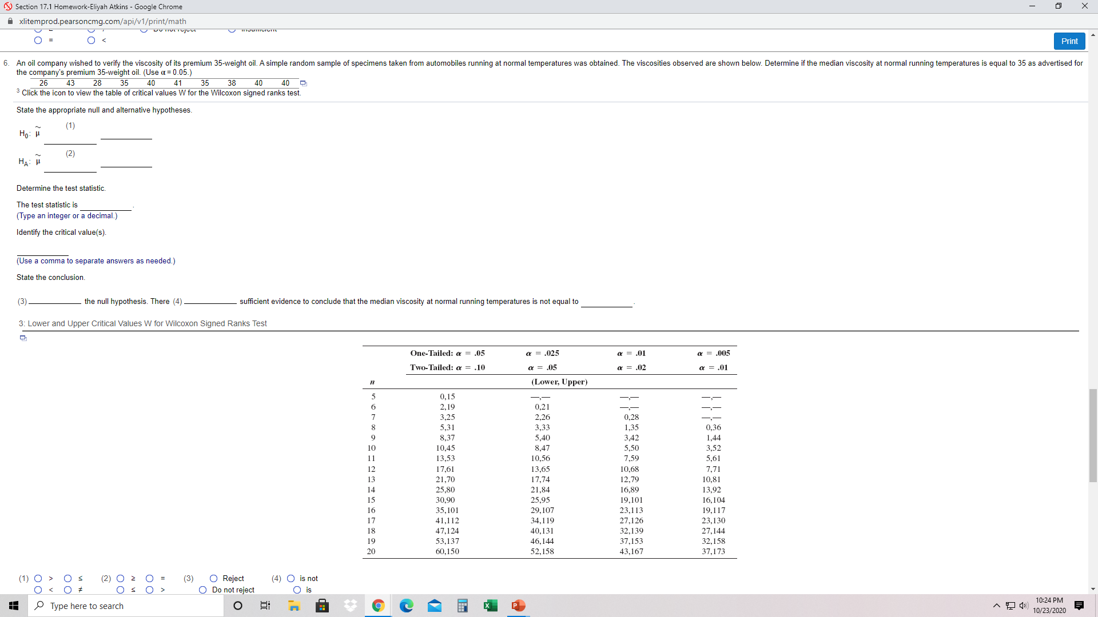The width and height of the screenshot is (1098, 617).
Task: Open Microsoft Store from the taskbar
Action: [323, 606]
